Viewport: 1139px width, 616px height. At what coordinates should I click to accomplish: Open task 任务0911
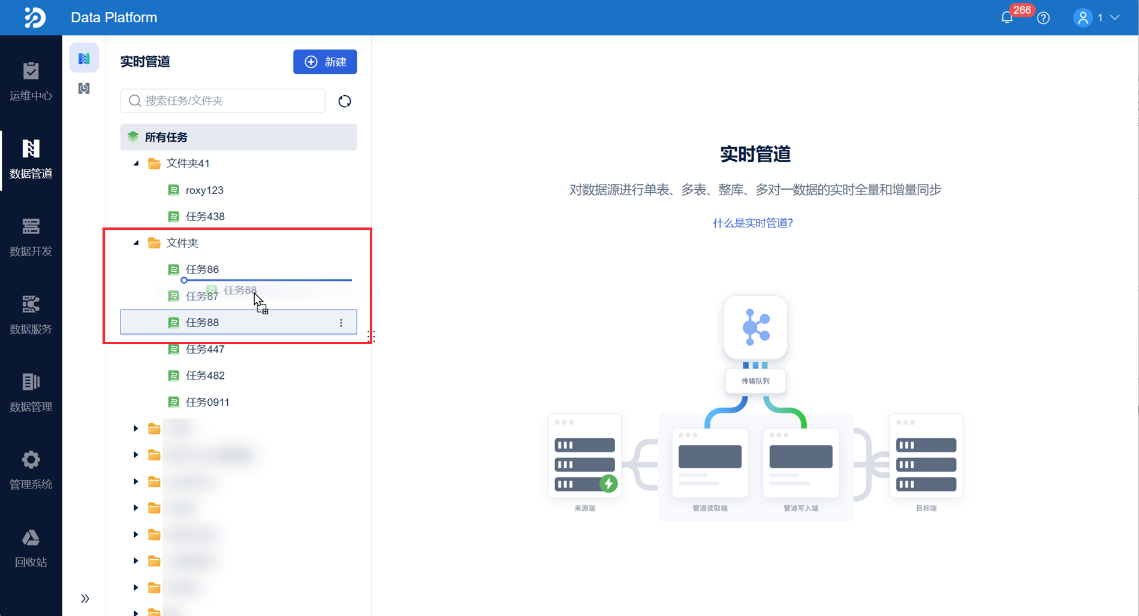(207, 402)
